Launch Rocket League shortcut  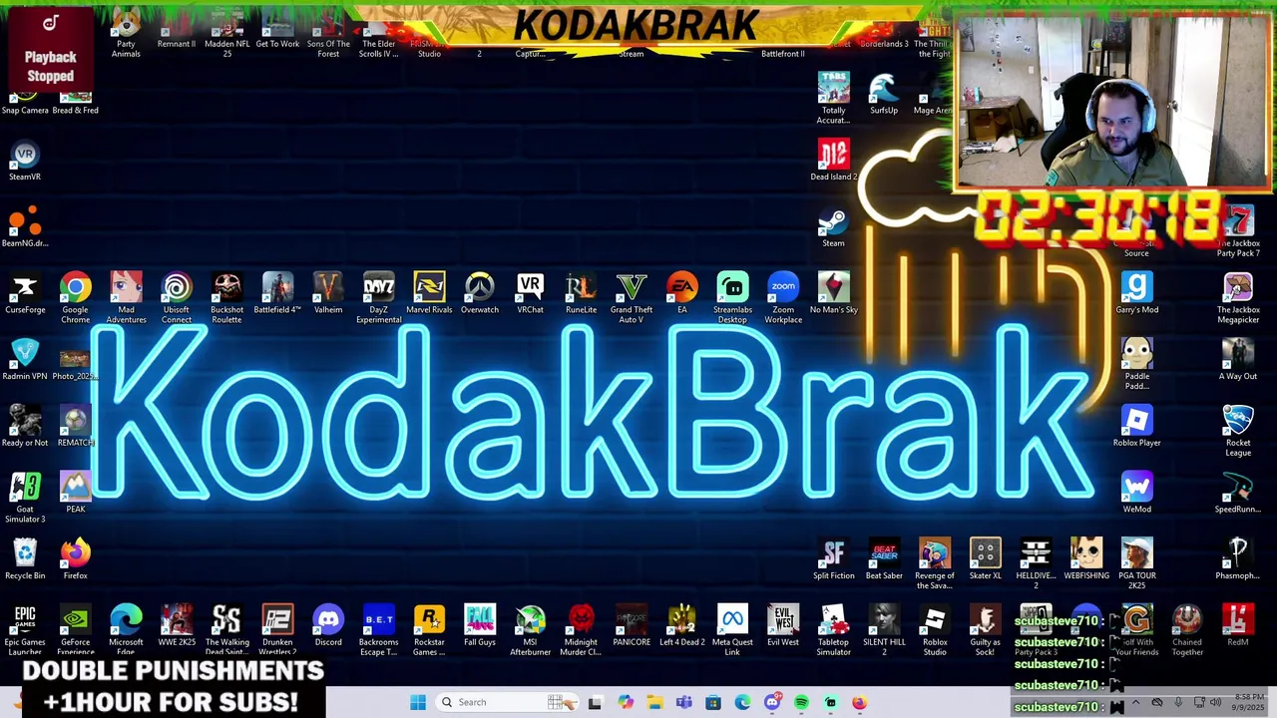(x=1238, y=431)
